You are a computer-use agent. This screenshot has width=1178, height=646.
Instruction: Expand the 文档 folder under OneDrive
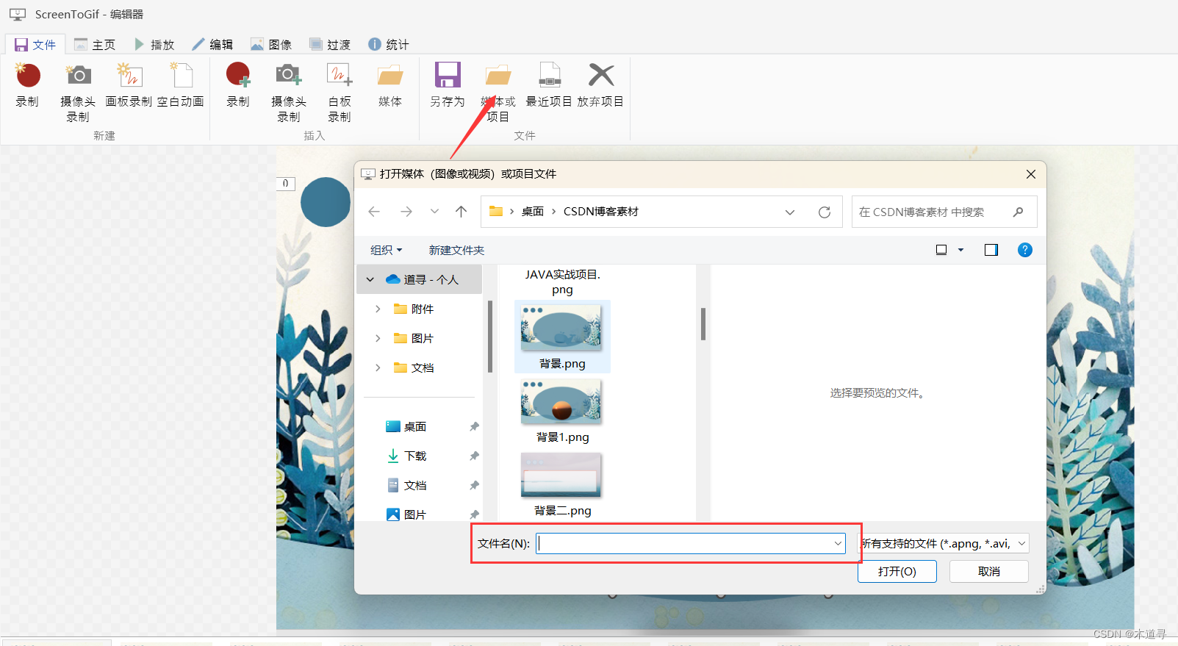coord(378,368)
